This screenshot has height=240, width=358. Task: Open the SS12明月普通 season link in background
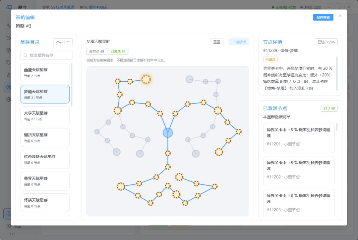[63, 7]
